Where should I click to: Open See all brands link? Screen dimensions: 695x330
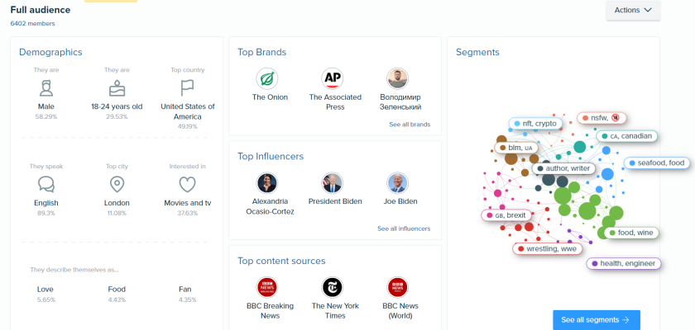pyautogui.click(x=409, y=125)
